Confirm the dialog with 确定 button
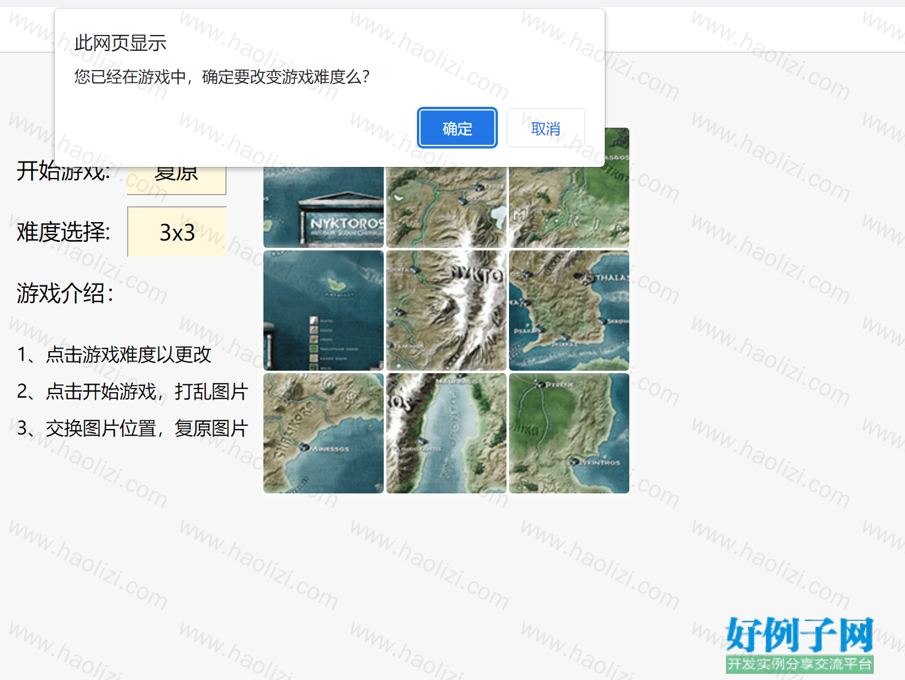Screen dimensions: 905x680 [457, 128]
